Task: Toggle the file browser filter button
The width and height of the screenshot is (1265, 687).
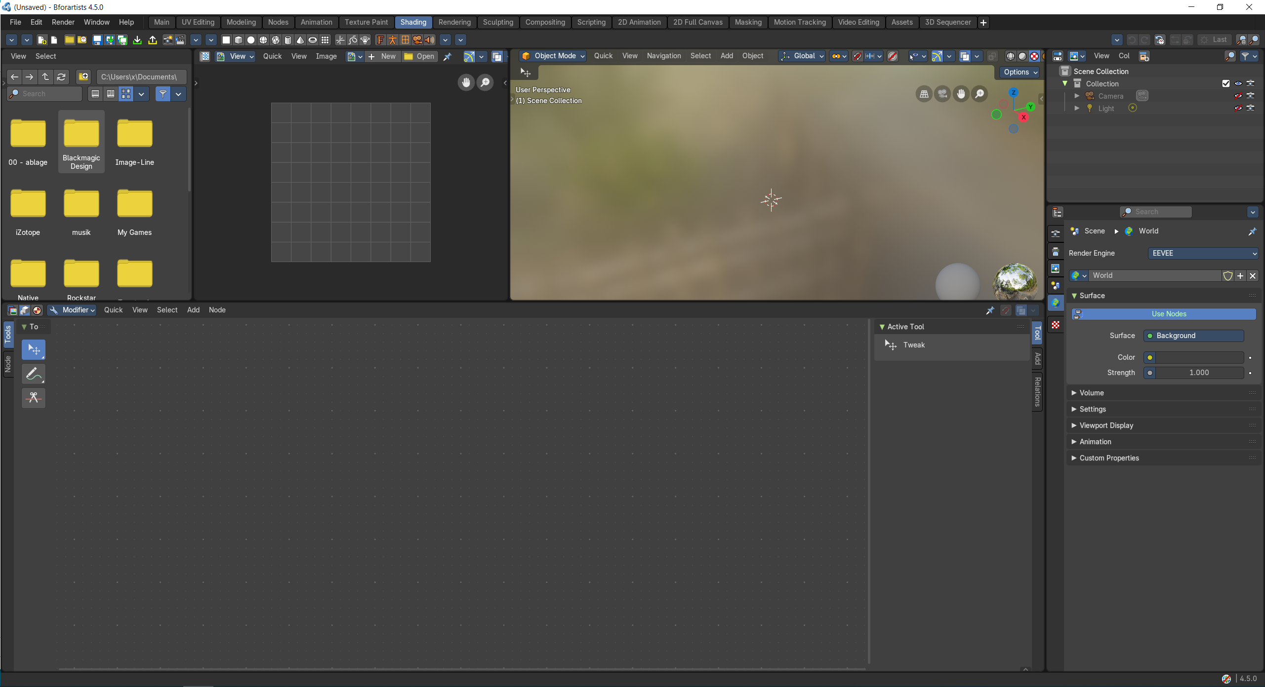Action: coord(163,94)
